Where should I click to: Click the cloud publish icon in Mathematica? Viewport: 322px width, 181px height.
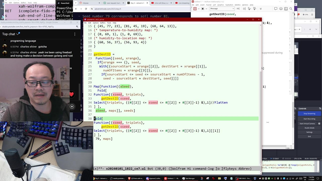pyautogui.click(x=281, y=9)
